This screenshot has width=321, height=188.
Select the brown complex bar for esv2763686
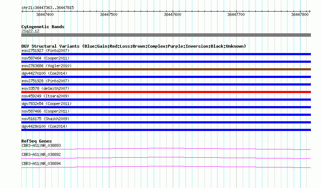[x=166, y=69]
